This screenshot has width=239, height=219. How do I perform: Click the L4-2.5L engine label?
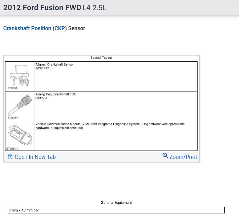coord(94,7)
